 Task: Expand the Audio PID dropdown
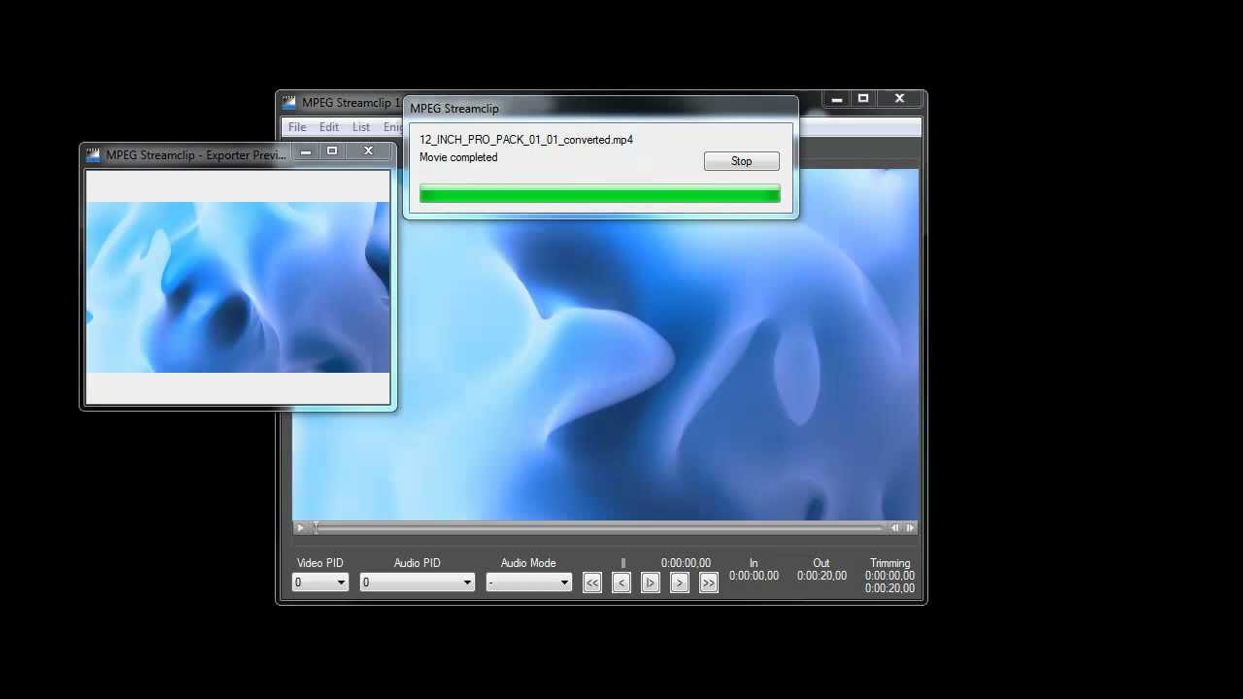click(417, 582)
